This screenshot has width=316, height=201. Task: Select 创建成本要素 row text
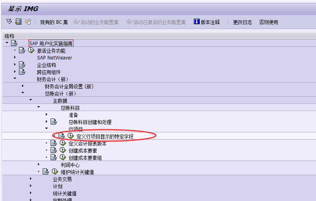pos(83,151)
